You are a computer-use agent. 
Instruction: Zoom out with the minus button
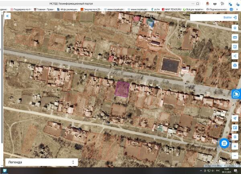click(235, 156)
